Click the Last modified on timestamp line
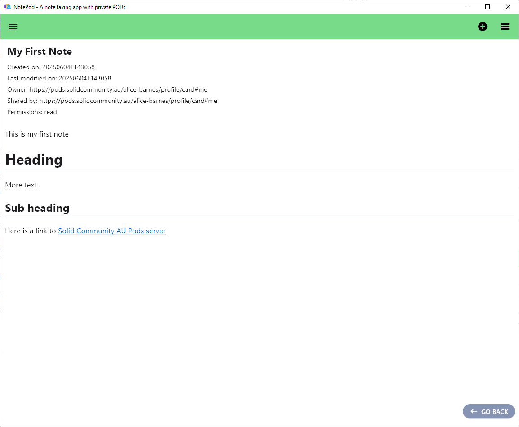The image size is (519, 427). [59, 79]
